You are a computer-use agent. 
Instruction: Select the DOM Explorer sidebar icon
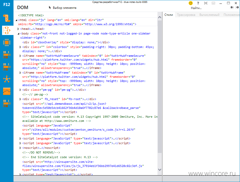click(x=6, y=30)
